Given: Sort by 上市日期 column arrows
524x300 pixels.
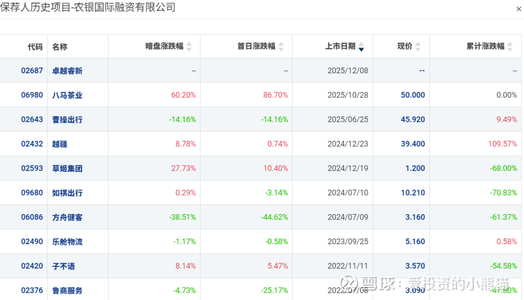Looking at the screenshot, I should coord(361,47).
